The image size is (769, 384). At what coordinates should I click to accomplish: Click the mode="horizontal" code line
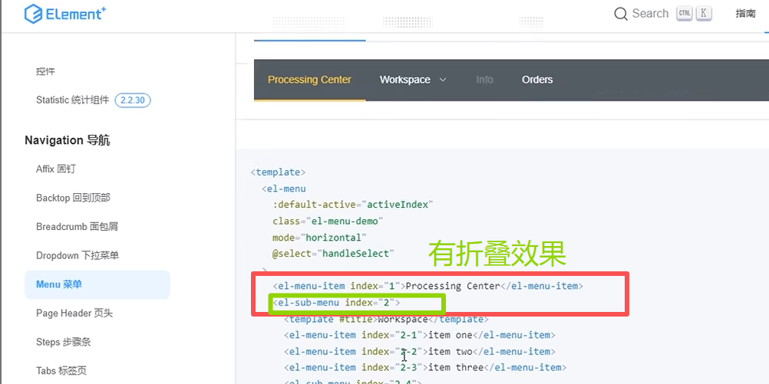(320, 238)
